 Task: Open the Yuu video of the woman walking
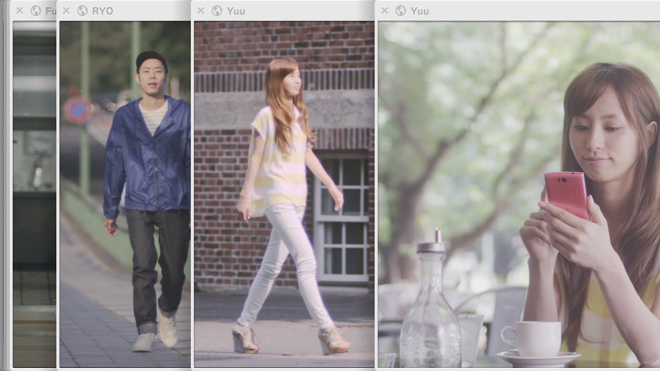pos(284,194)
